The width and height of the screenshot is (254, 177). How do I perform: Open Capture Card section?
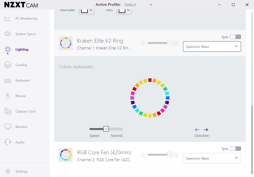25,111
